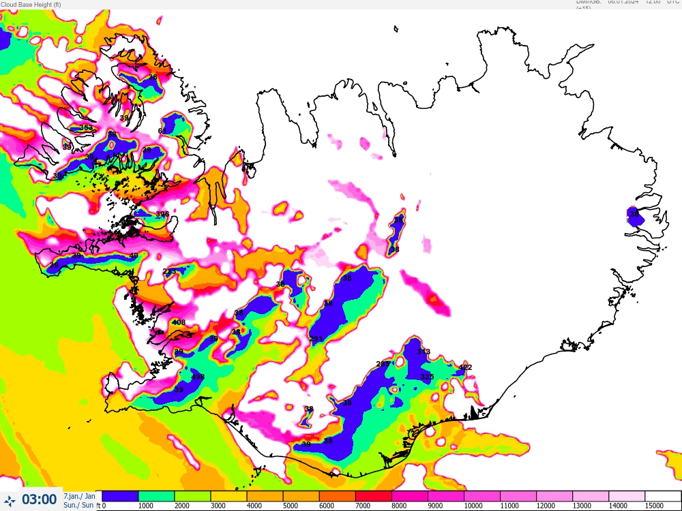
Task: Click the '15000' legend scale label
Action: (654, 506)
